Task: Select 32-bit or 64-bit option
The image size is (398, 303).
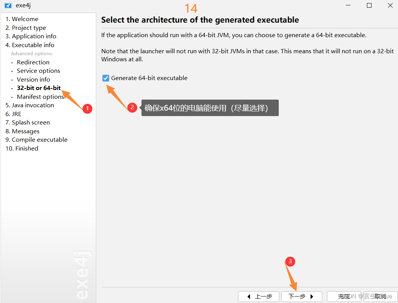Action: (x=39, y=88)
